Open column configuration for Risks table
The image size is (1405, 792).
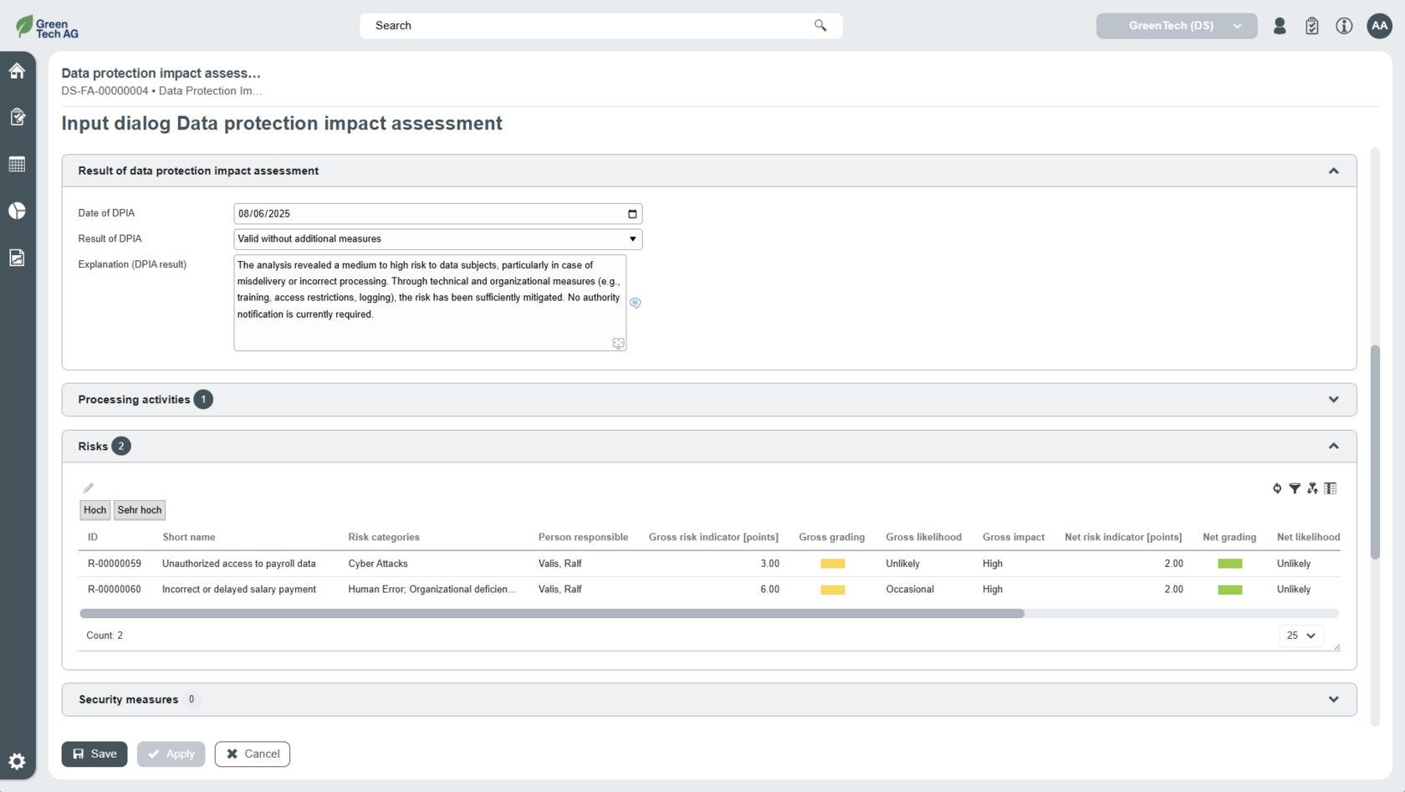[x=1331, y=488]
